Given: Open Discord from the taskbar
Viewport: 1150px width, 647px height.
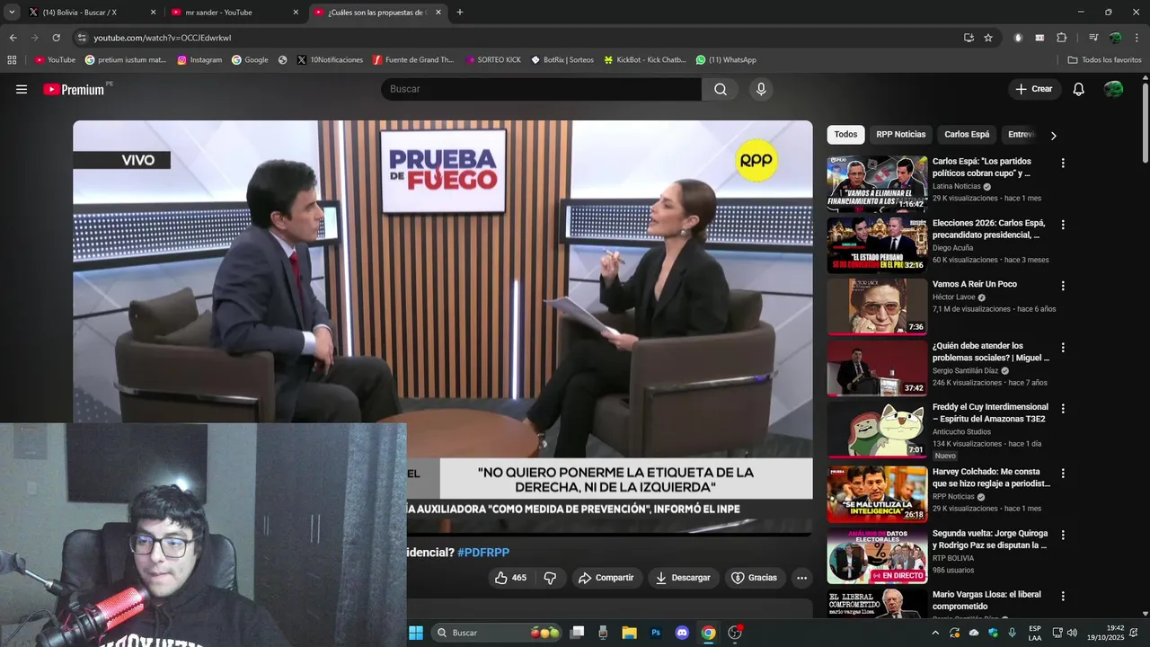Looking at the screenshot, I should (682, 633).
